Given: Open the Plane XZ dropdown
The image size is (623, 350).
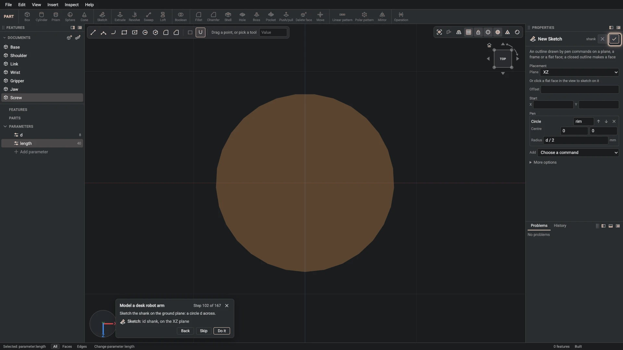Looking at the screenshot, I should point(580,72).
